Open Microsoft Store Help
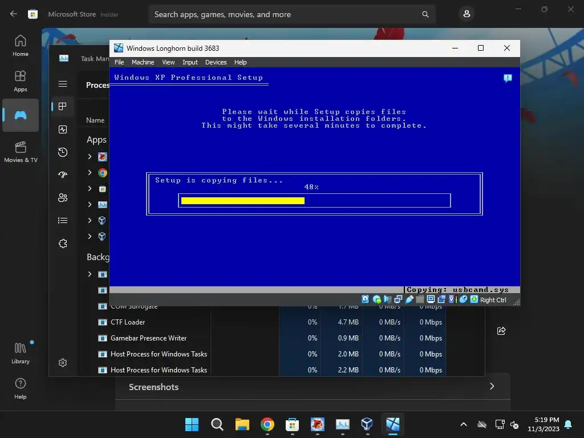This screenshot has width=584, height=438. coord(21,388)
